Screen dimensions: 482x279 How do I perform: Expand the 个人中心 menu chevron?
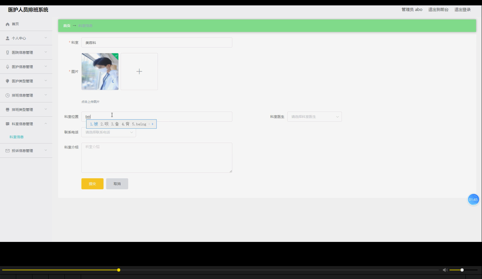[46, 38]
